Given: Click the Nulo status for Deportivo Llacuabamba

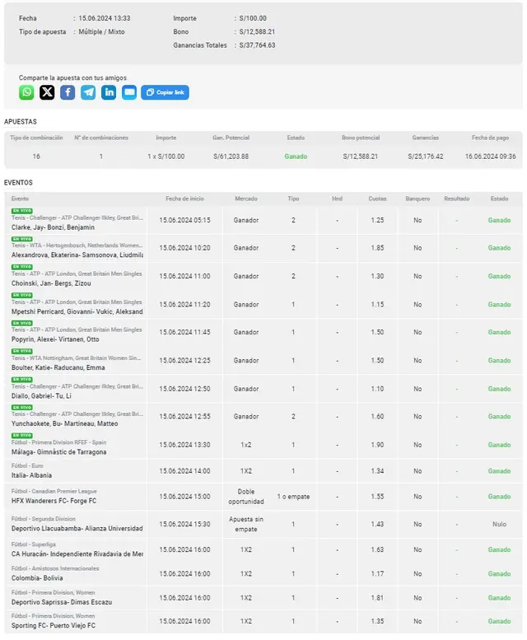Looking at the screenshot, I should [499, 524].
